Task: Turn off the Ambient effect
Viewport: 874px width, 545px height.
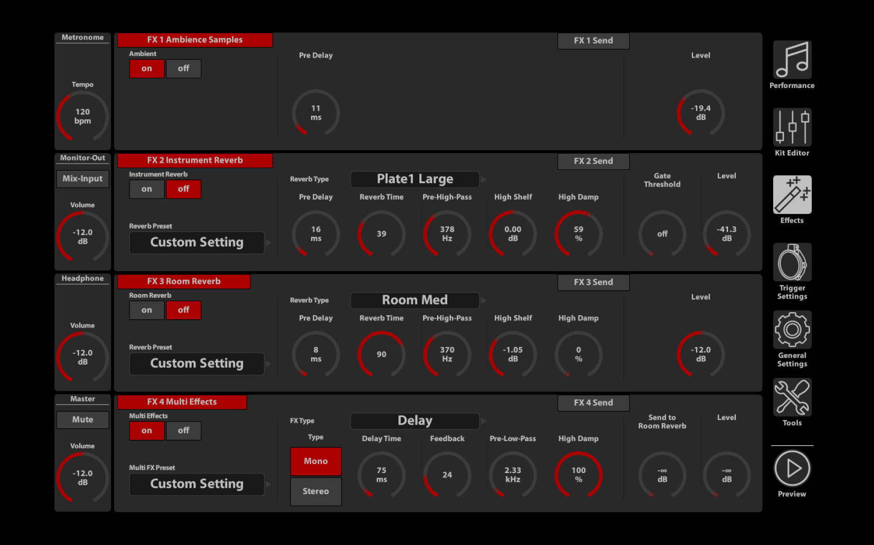Action: 184,68
